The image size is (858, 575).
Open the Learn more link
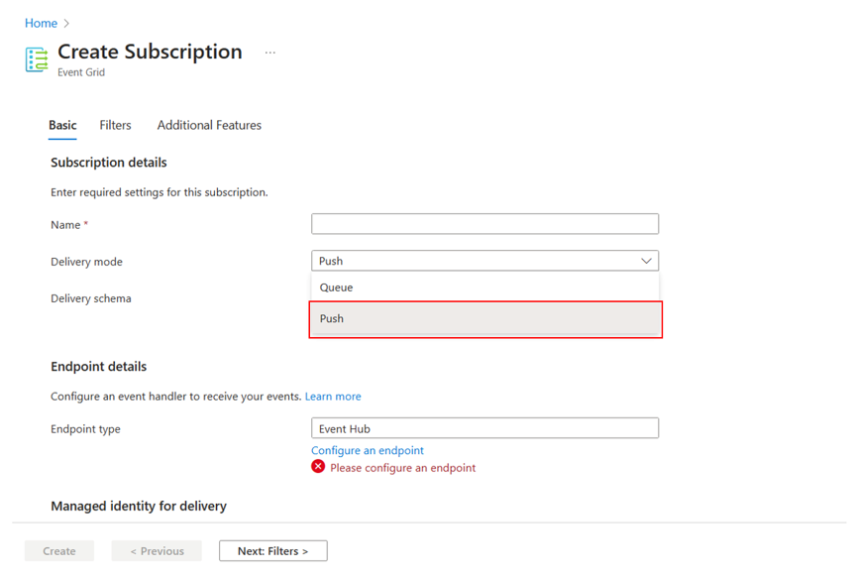tap(333, 396)
